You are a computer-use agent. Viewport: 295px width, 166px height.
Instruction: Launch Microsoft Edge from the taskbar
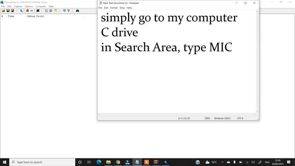pyautogui.click(x=99, y=162)
